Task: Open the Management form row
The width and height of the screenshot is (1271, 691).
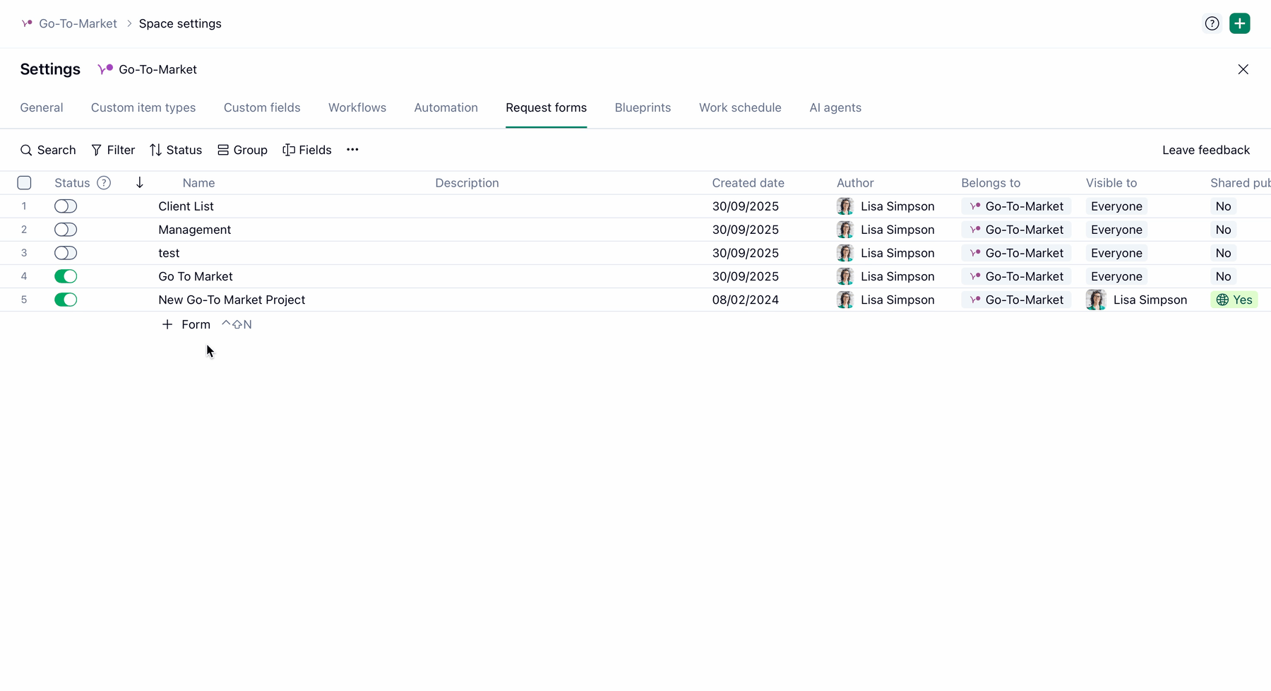Action: coord(195,230)
